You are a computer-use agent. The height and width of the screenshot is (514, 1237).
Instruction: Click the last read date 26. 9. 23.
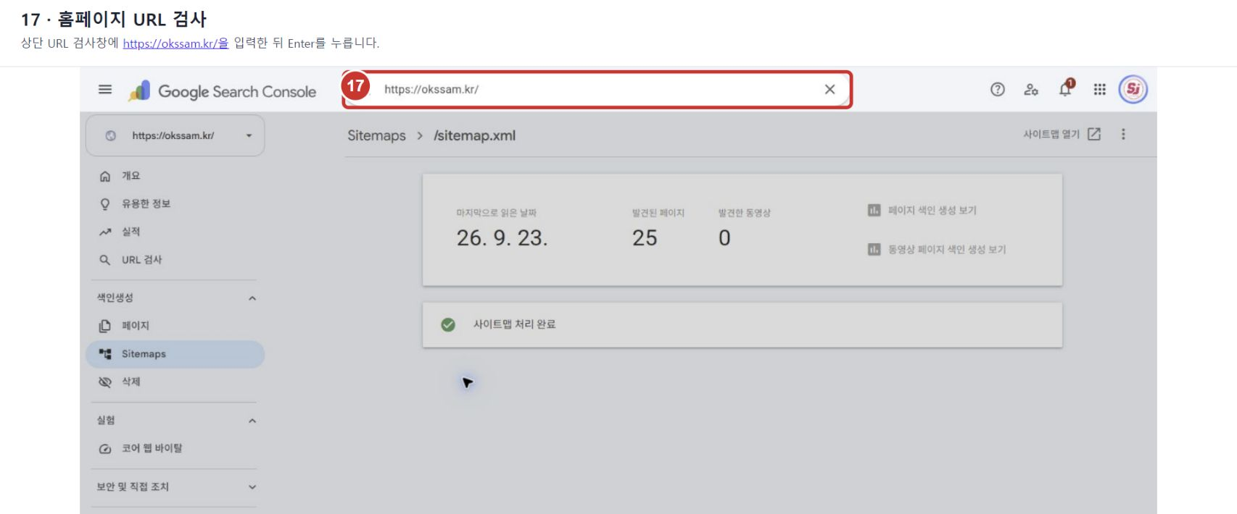pyautogui.click(x=502, y=237)
